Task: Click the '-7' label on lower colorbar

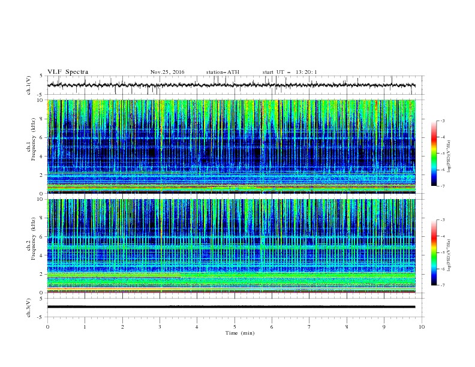Action: pos(442,285)
